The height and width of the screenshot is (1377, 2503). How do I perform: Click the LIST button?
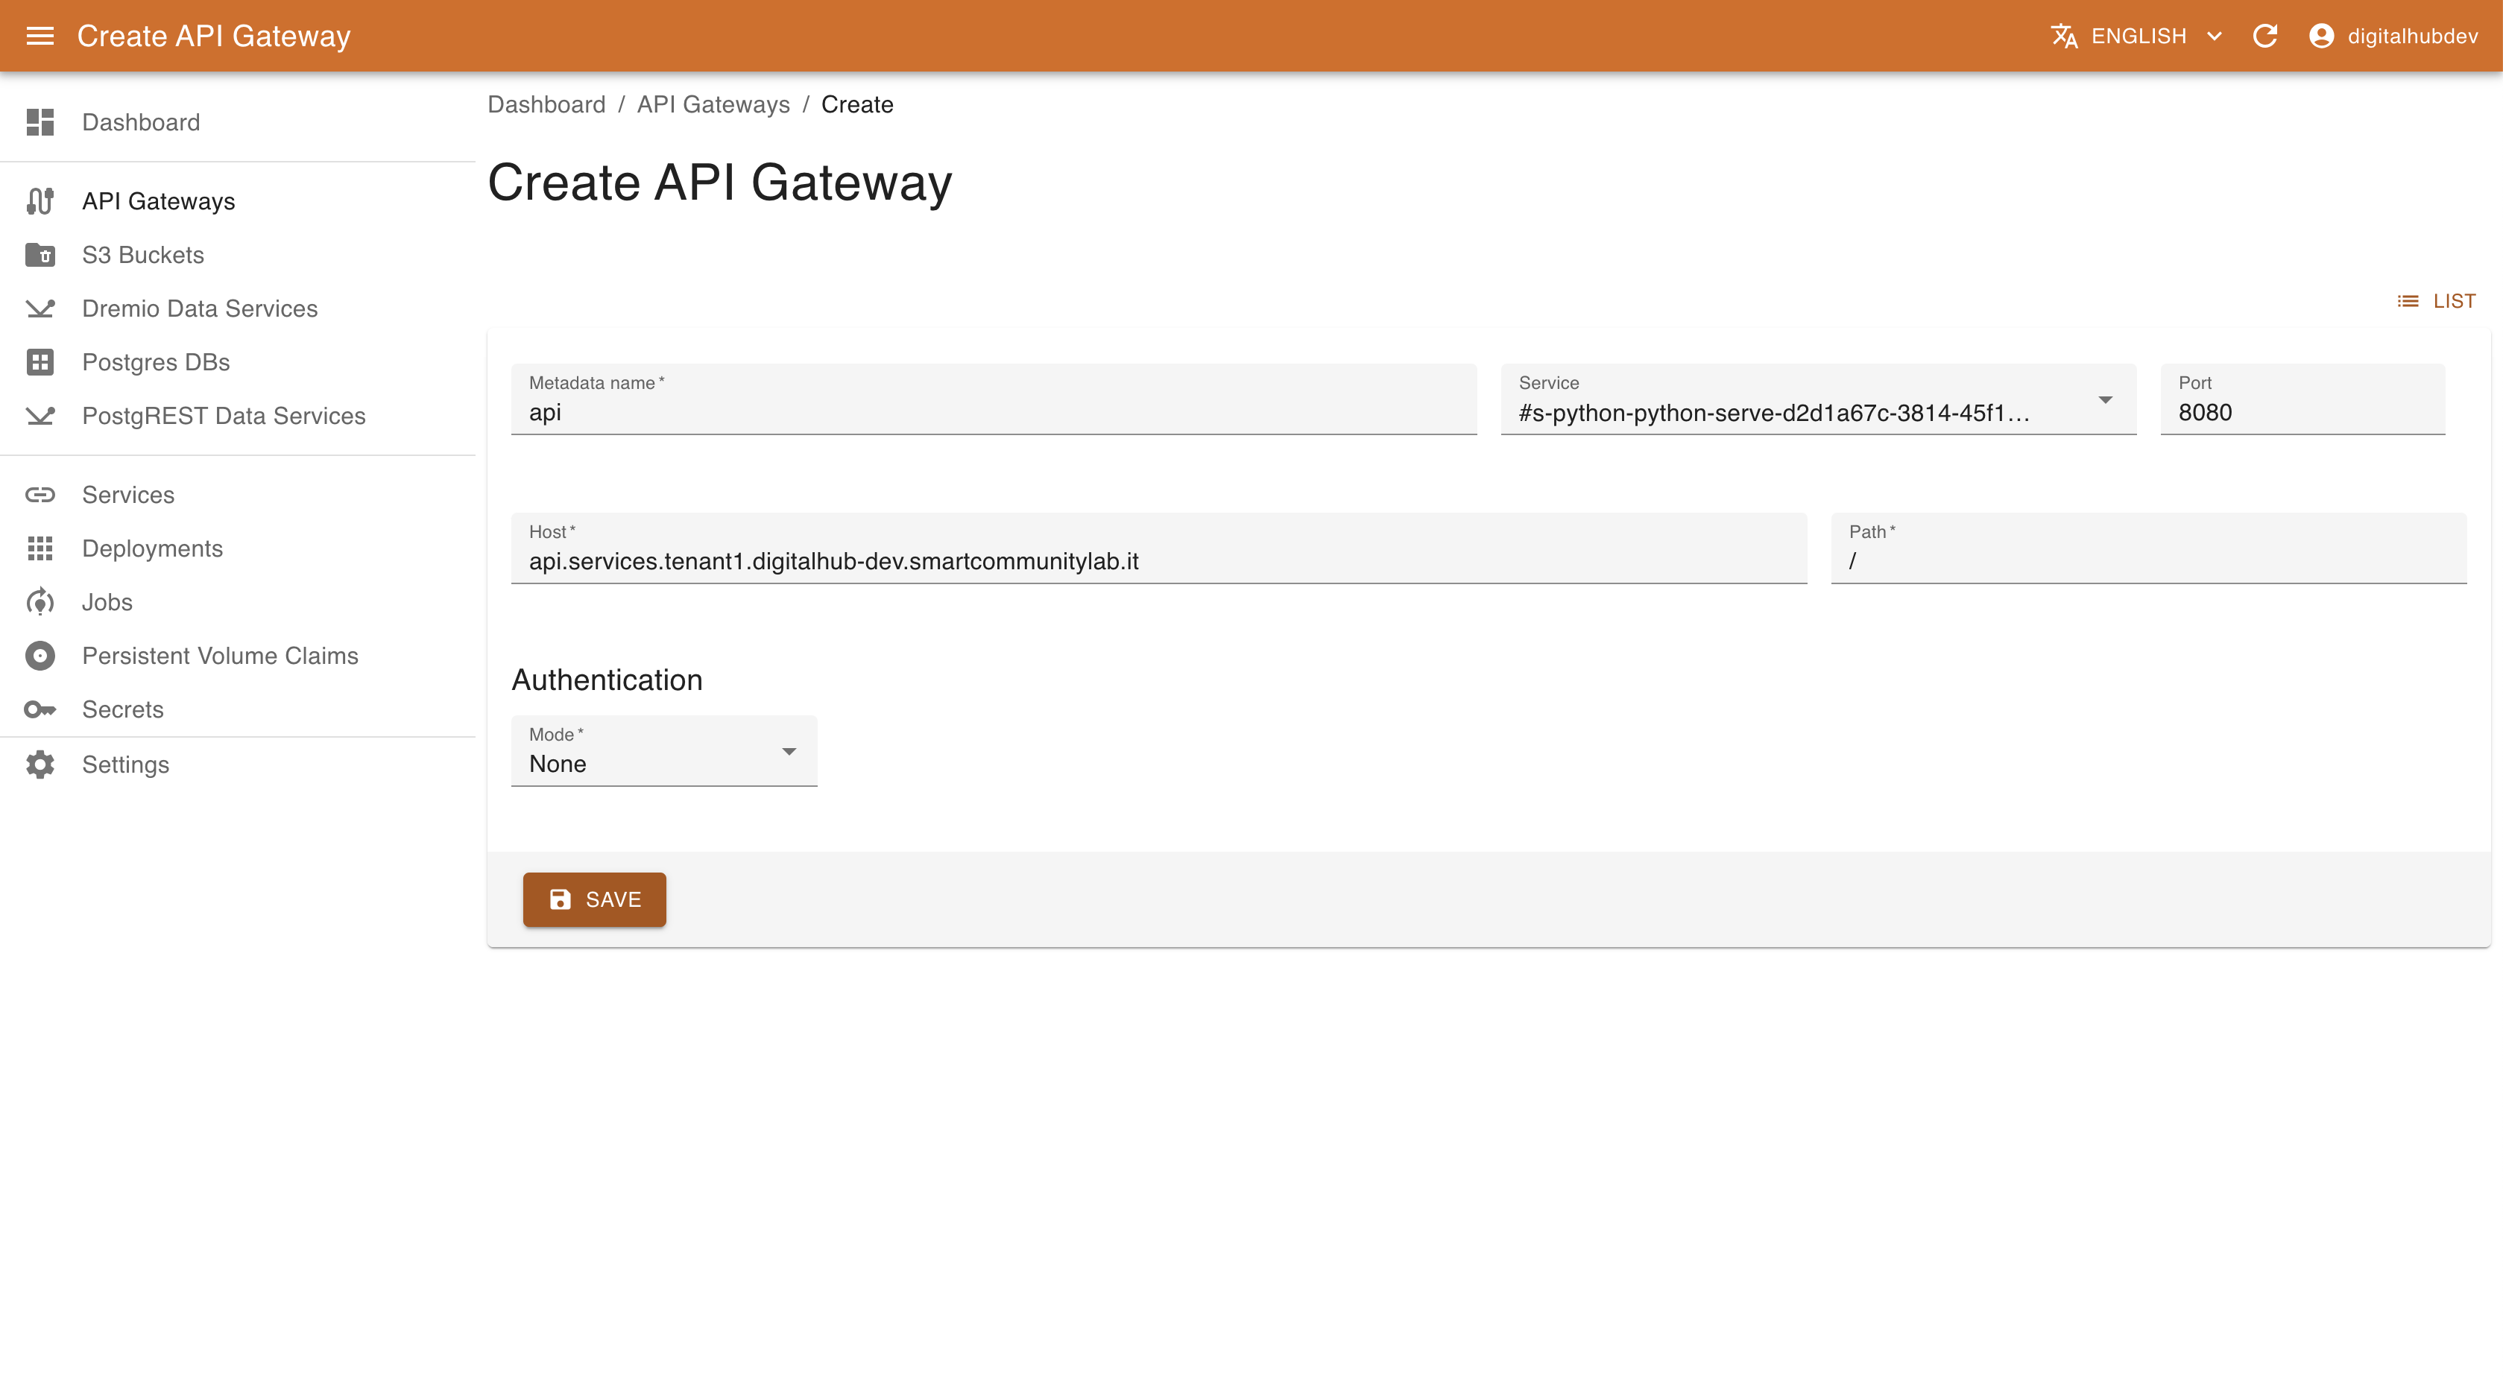click(2436, 301)
